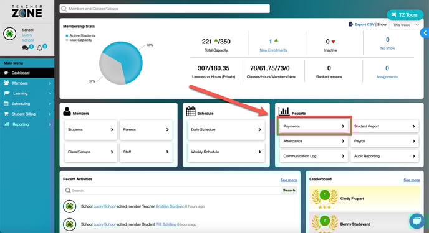Select Dashboard in the Main Menu
The image size is (429, 233).
tap(27, 73)
